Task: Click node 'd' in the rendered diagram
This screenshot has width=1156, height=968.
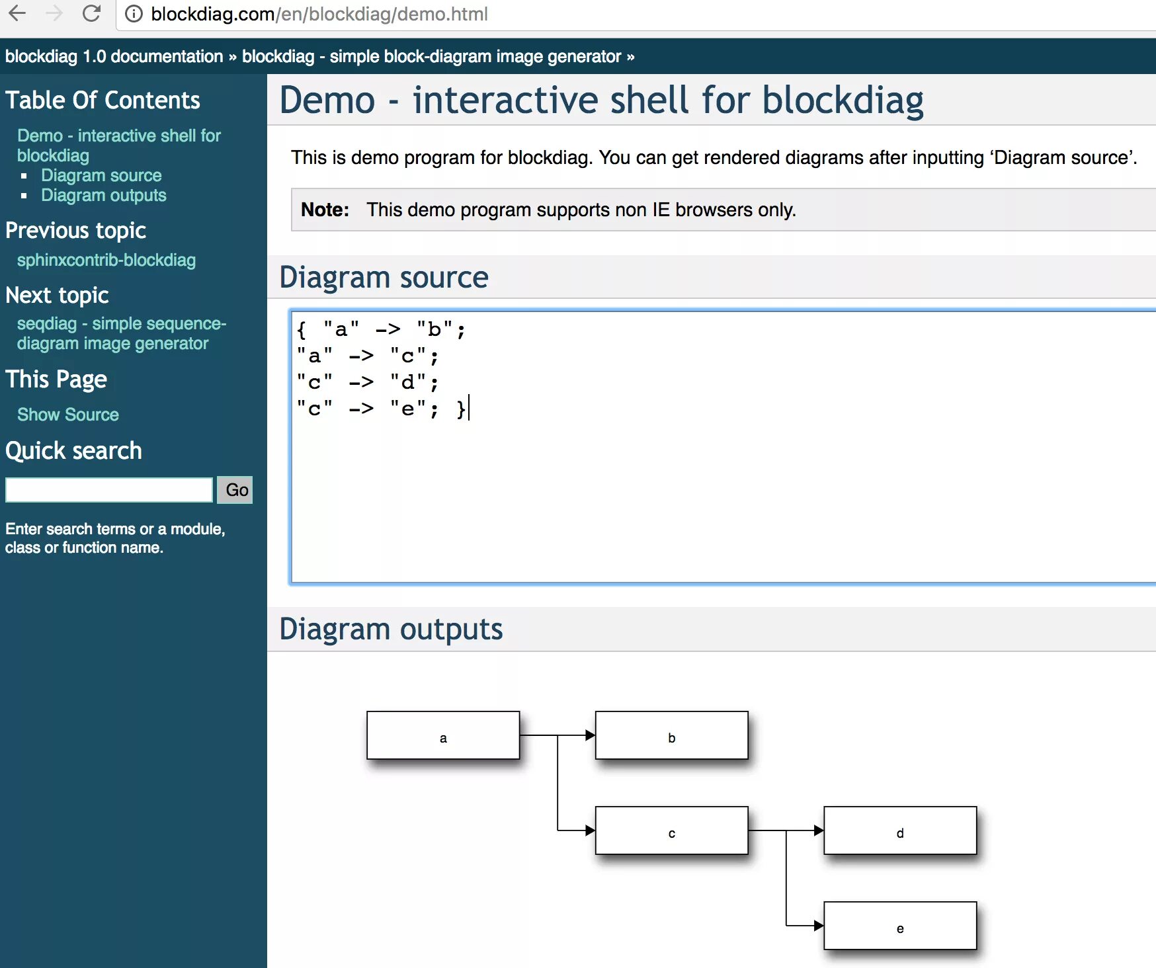Action: point(900,830)
